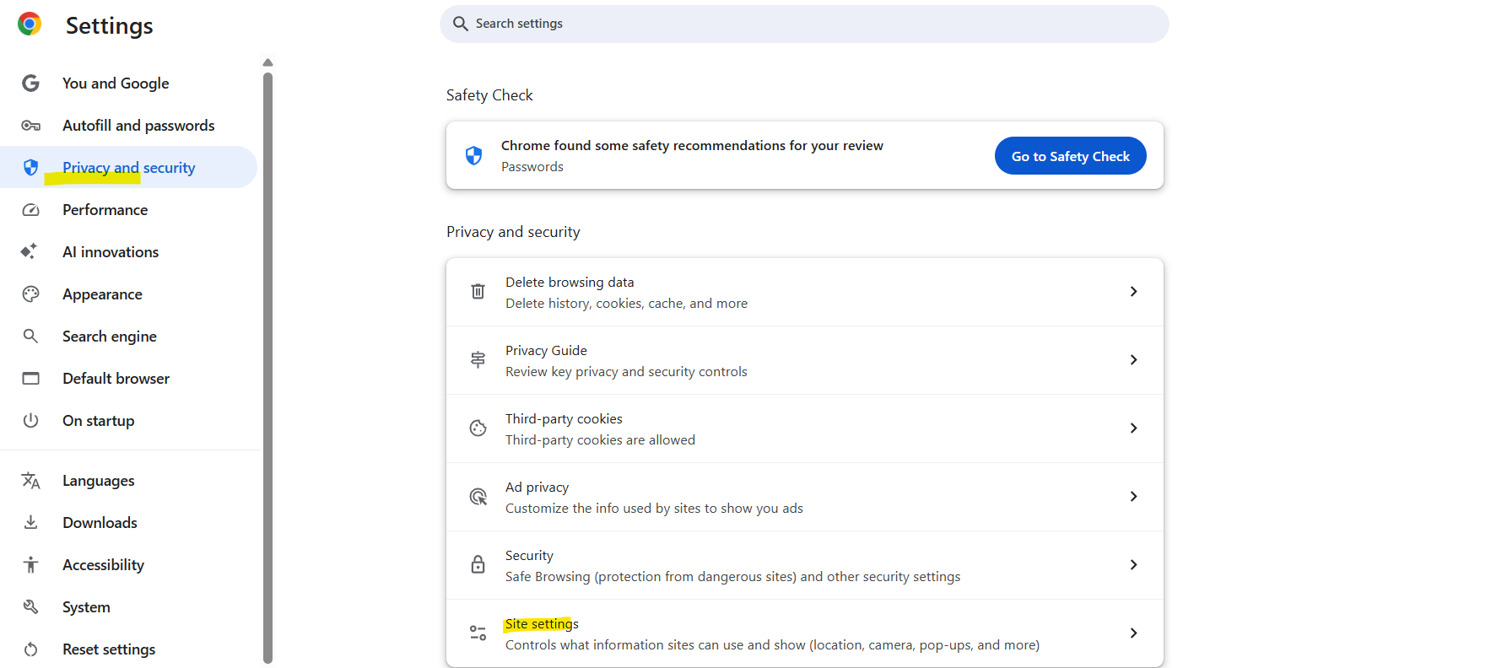This screenshot has width=1491, height=668.
Task: Click the signpost Privacy Guide icon
Action: coord(478,359)
